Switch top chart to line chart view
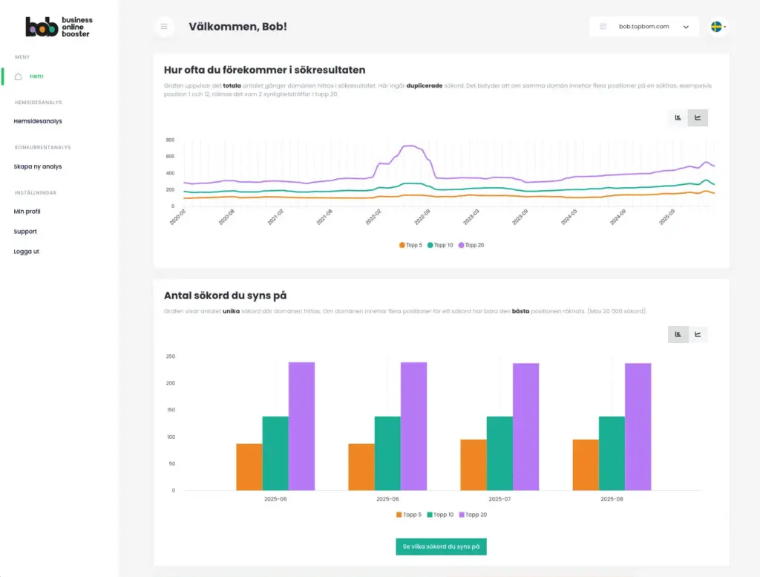The height and width of the screenshot is (577, 760). point(698,117)
